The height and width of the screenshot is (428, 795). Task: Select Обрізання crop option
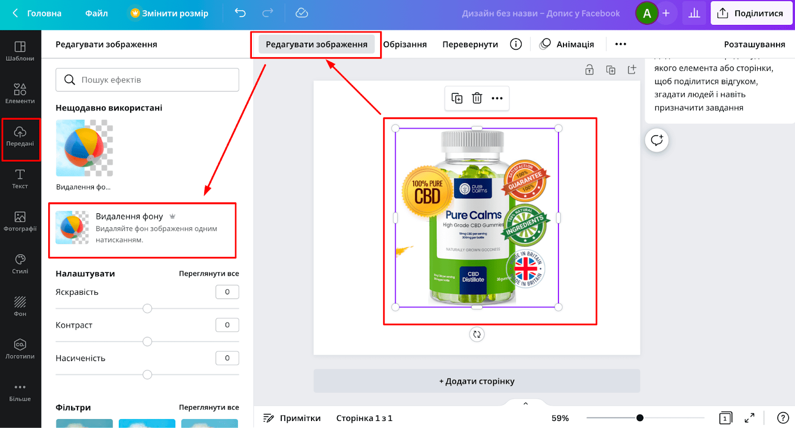point(405,44)
